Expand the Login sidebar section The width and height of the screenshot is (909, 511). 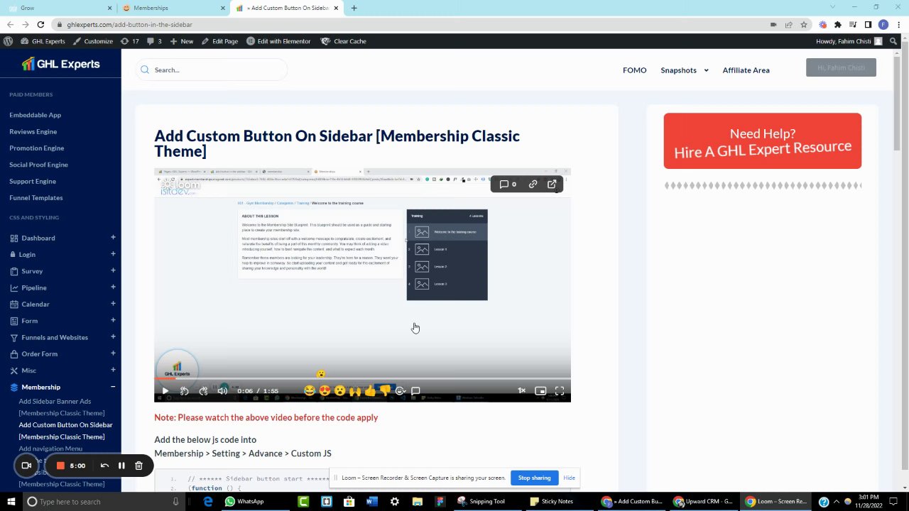[x=113, y=254]
